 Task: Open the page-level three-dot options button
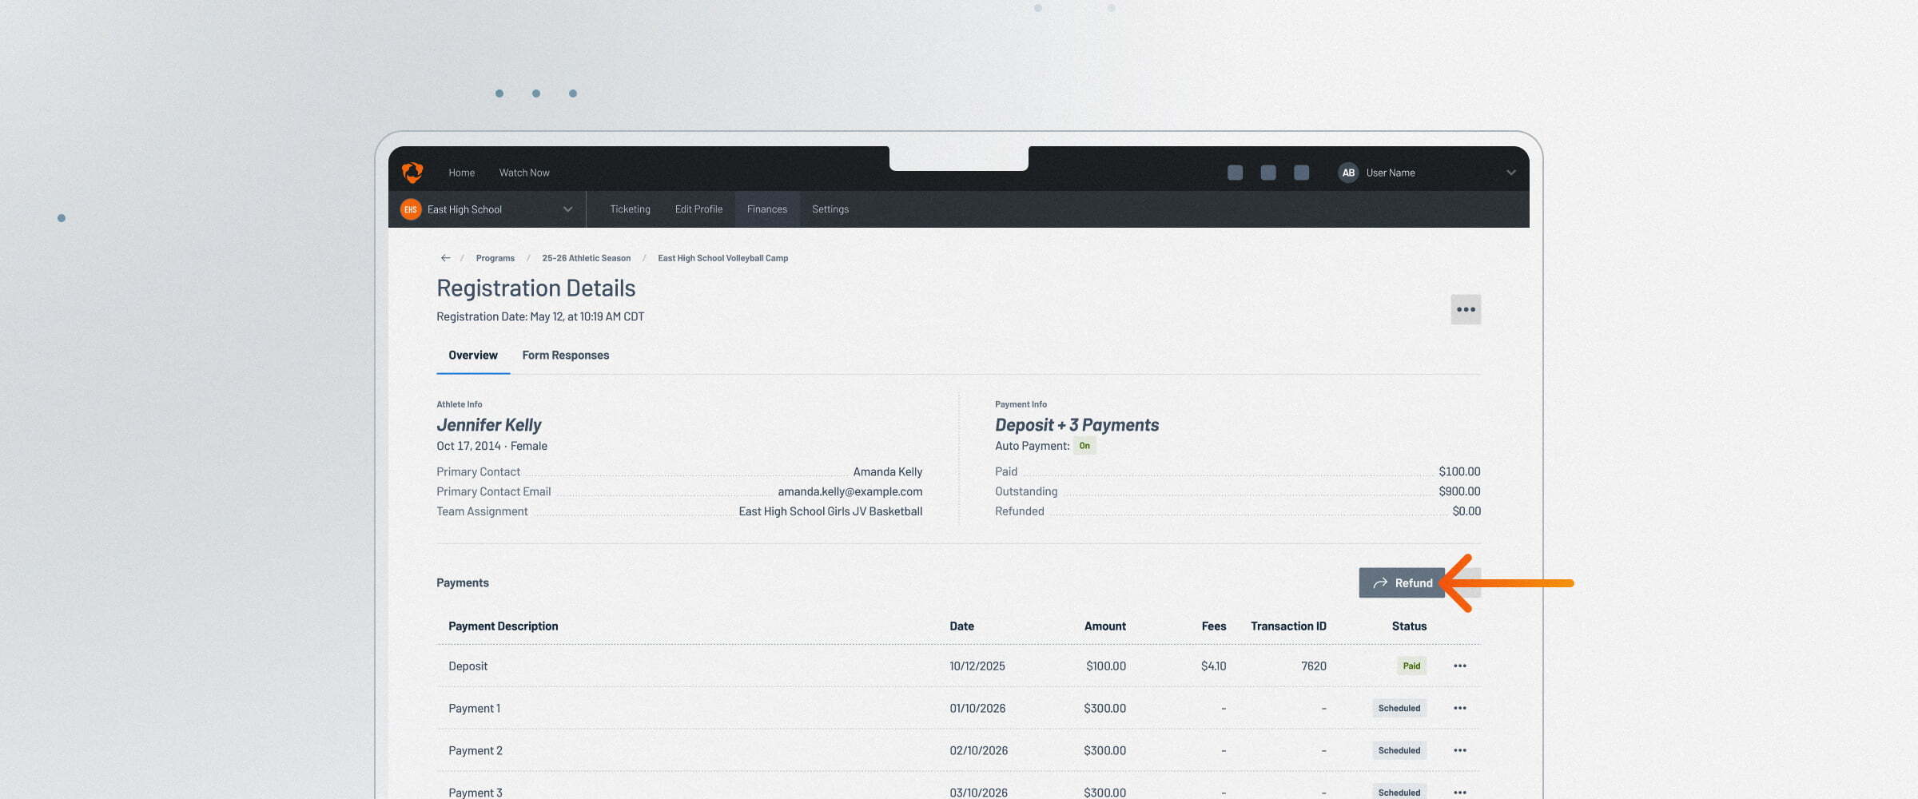(1466, 309)
